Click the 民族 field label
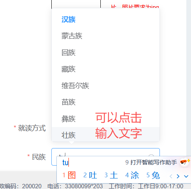Screen dimensions: 191x189 click(39, 157)
